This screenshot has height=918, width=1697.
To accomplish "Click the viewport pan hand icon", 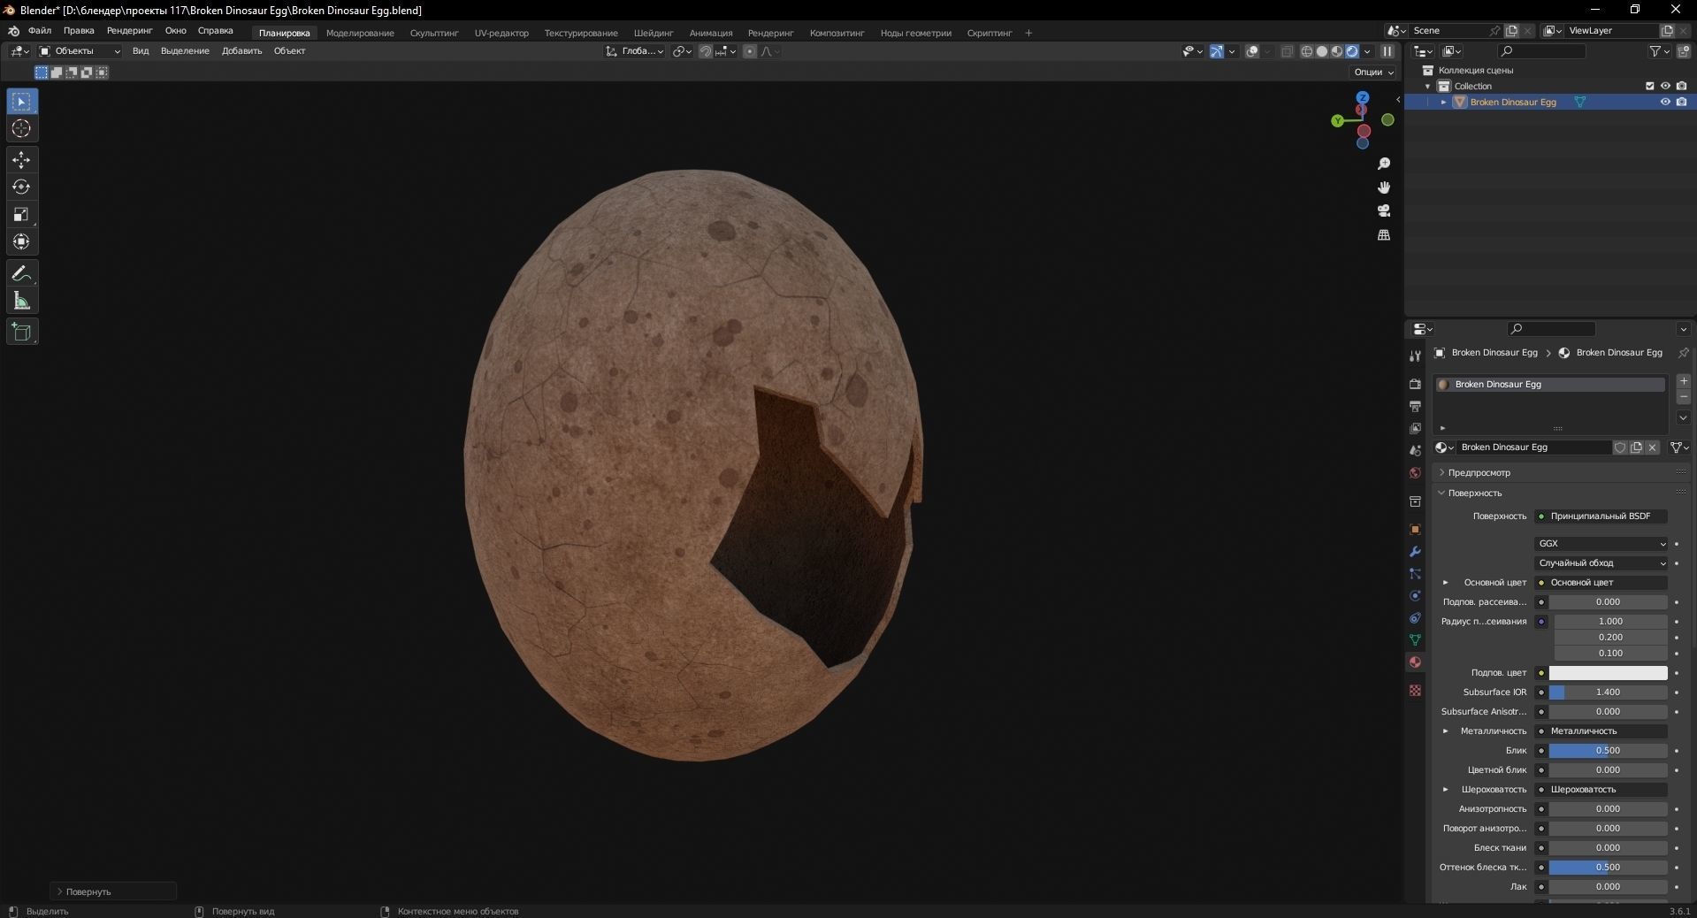I will pos(1384,187).
